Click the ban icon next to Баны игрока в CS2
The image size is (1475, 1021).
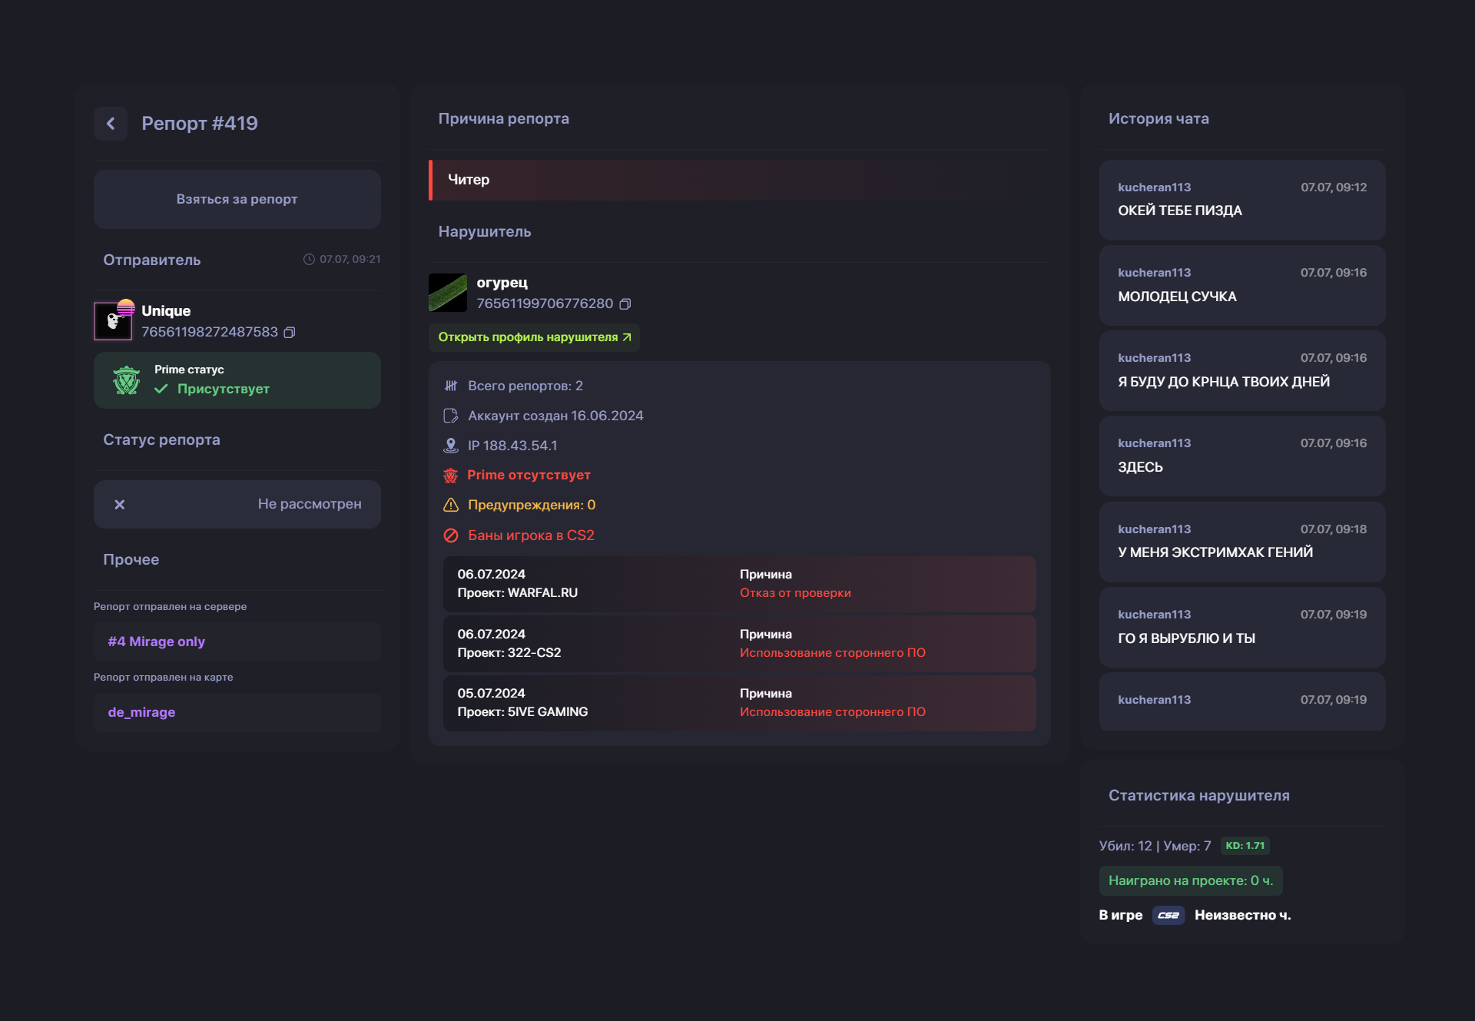(x=452, y=535)
